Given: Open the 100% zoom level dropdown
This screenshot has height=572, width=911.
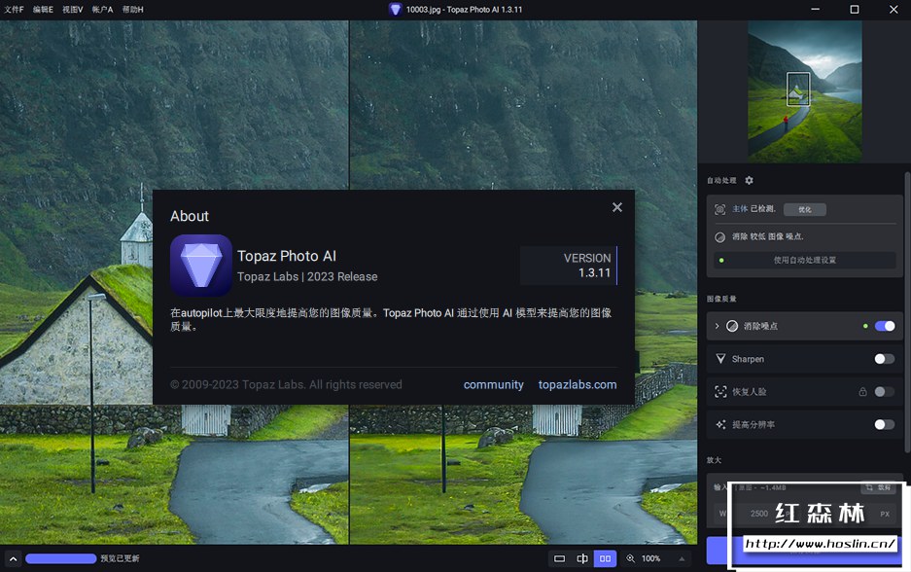Looking at the screenshot, I should coord(682,558).
